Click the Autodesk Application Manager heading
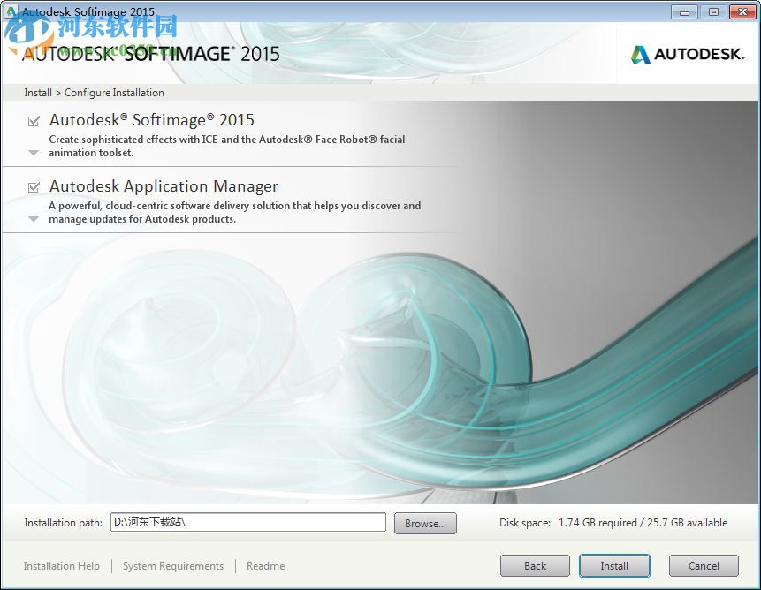Viewport: 761px width, 590px height. click(x=163, y=186)
